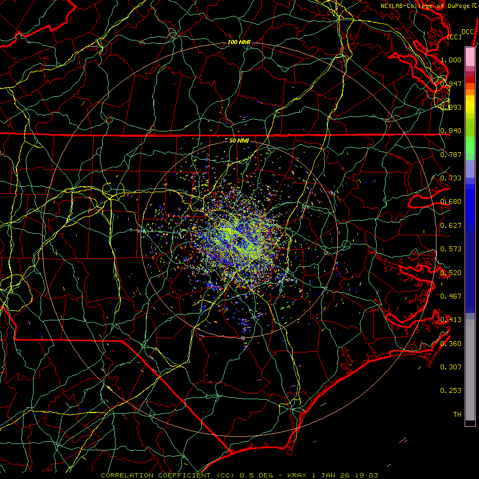
Task: Click the "100 NMI" range ring label
Action: 239,42
